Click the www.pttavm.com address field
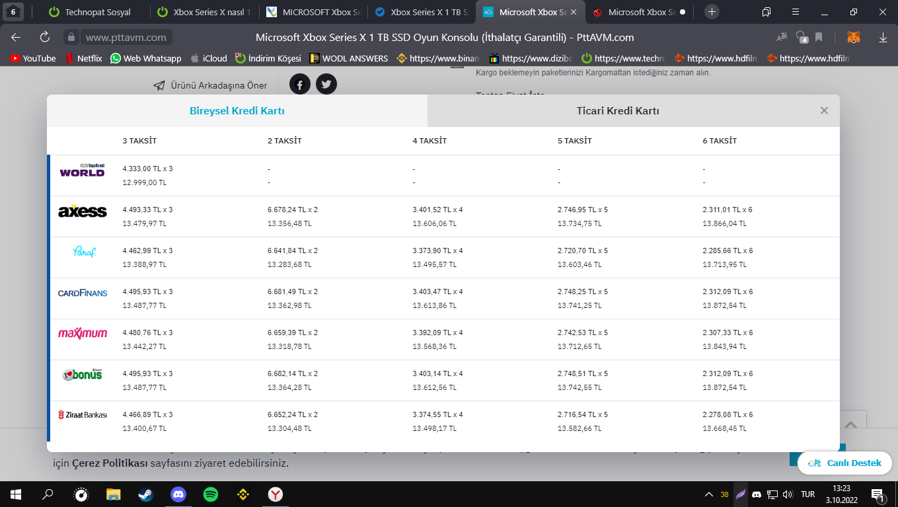 pyautogui.click(x=126, y=38)
